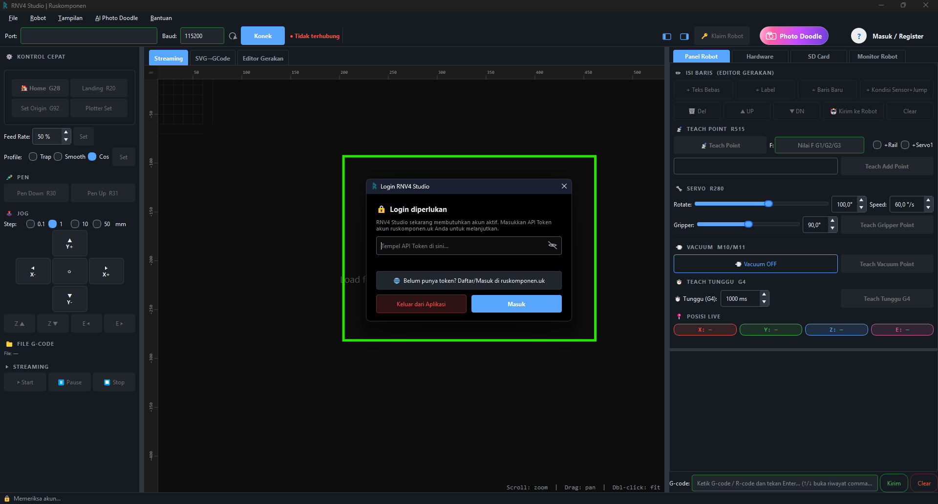Screen dimensions: 938x504
Task: Toggle API token visibility eye icon
Action: tap(553, 245)
